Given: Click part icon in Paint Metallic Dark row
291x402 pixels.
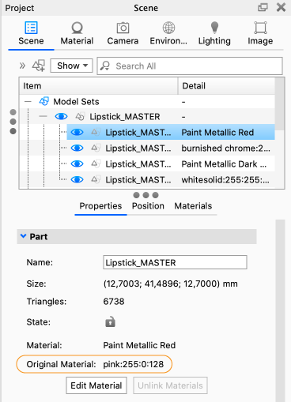Looking at the screenshot, I should 96,163.
